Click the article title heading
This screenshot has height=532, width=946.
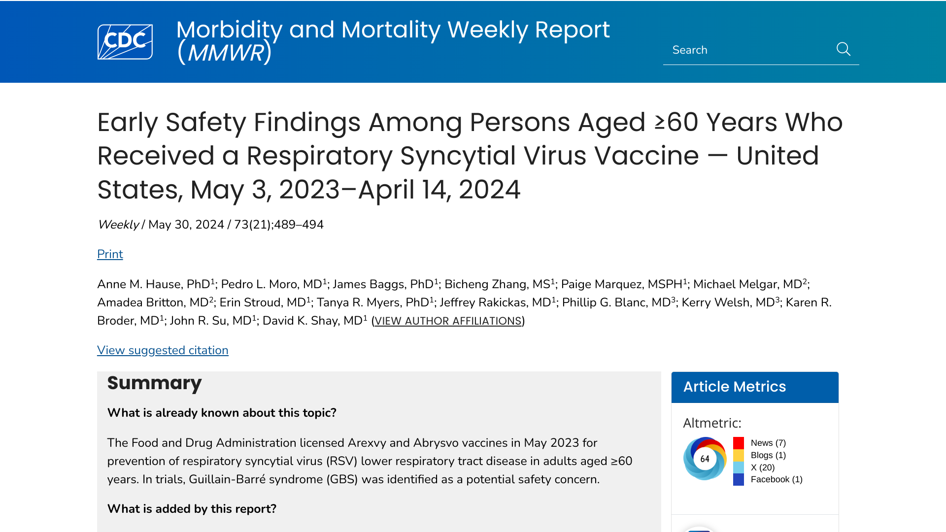click(470, 156)
